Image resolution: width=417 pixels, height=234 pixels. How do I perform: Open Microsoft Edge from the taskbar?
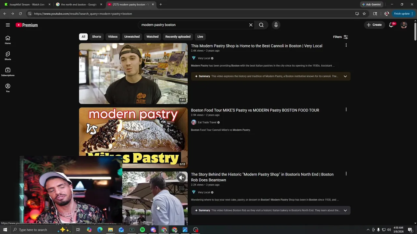click(100, 230)
